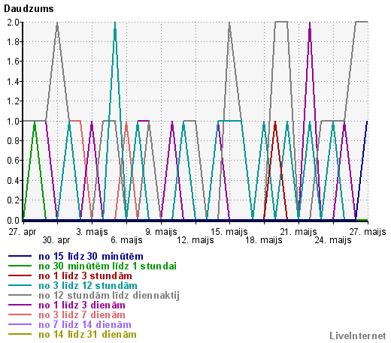This screenshot has height=343, width=391.
Task: Select legend label 'no 1 līdz 3 dienām'
Action: click(x=82, y=305)
